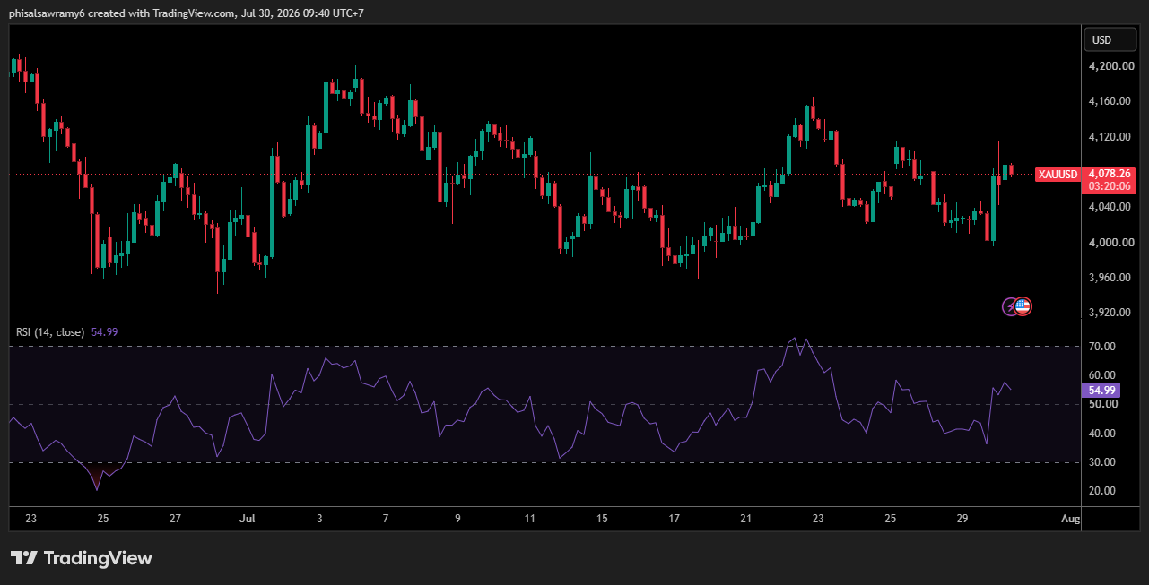Click the red 4,078.26 current price tag
1149x585 pixels.
[1110, 173]
